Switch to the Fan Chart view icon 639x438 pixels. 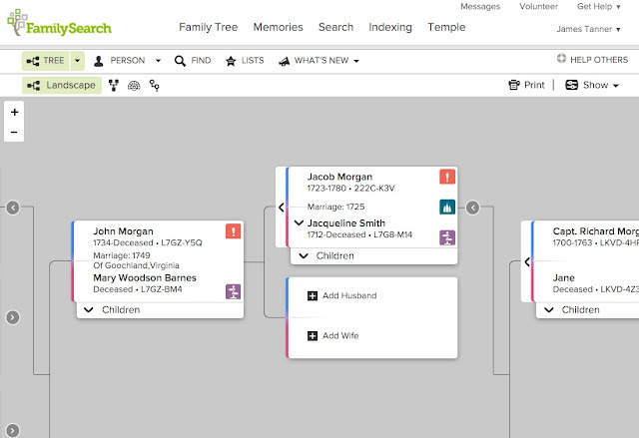134,86
